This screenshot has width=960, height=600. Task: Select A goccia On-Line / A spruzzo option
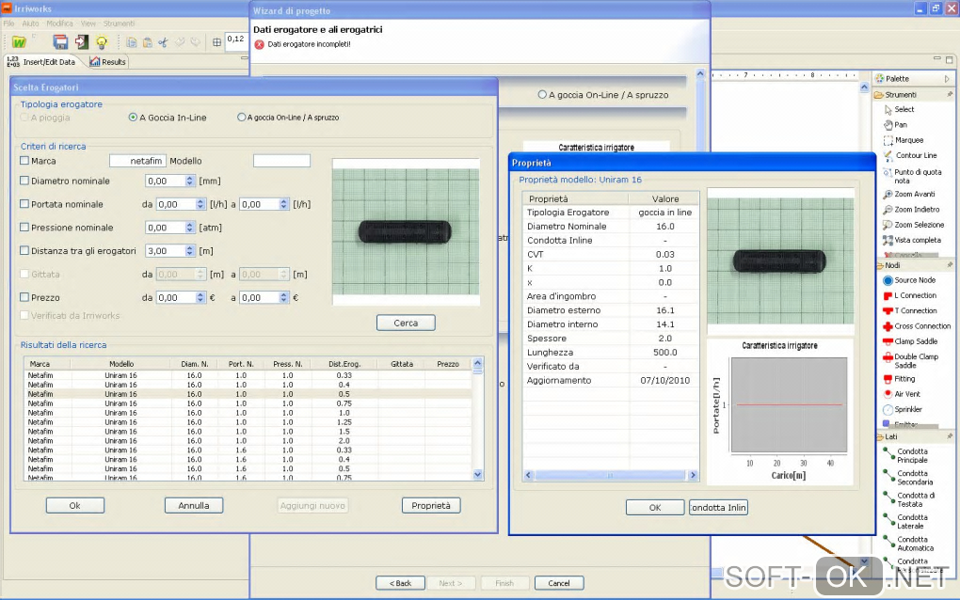tap(243, 118)
